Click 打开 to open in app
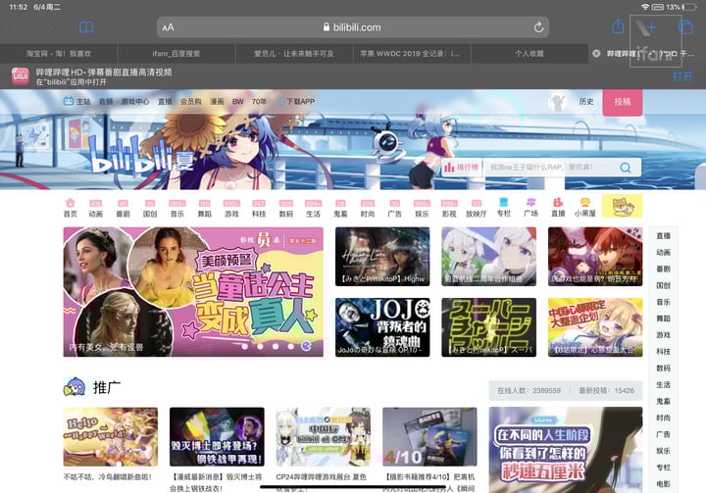Screen dimensions: 706x493 click(682, 75)
